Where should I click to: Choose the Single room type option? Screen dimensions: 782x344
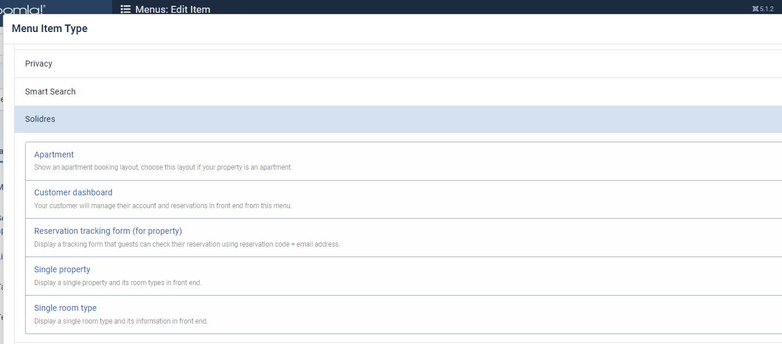point(65,308)
